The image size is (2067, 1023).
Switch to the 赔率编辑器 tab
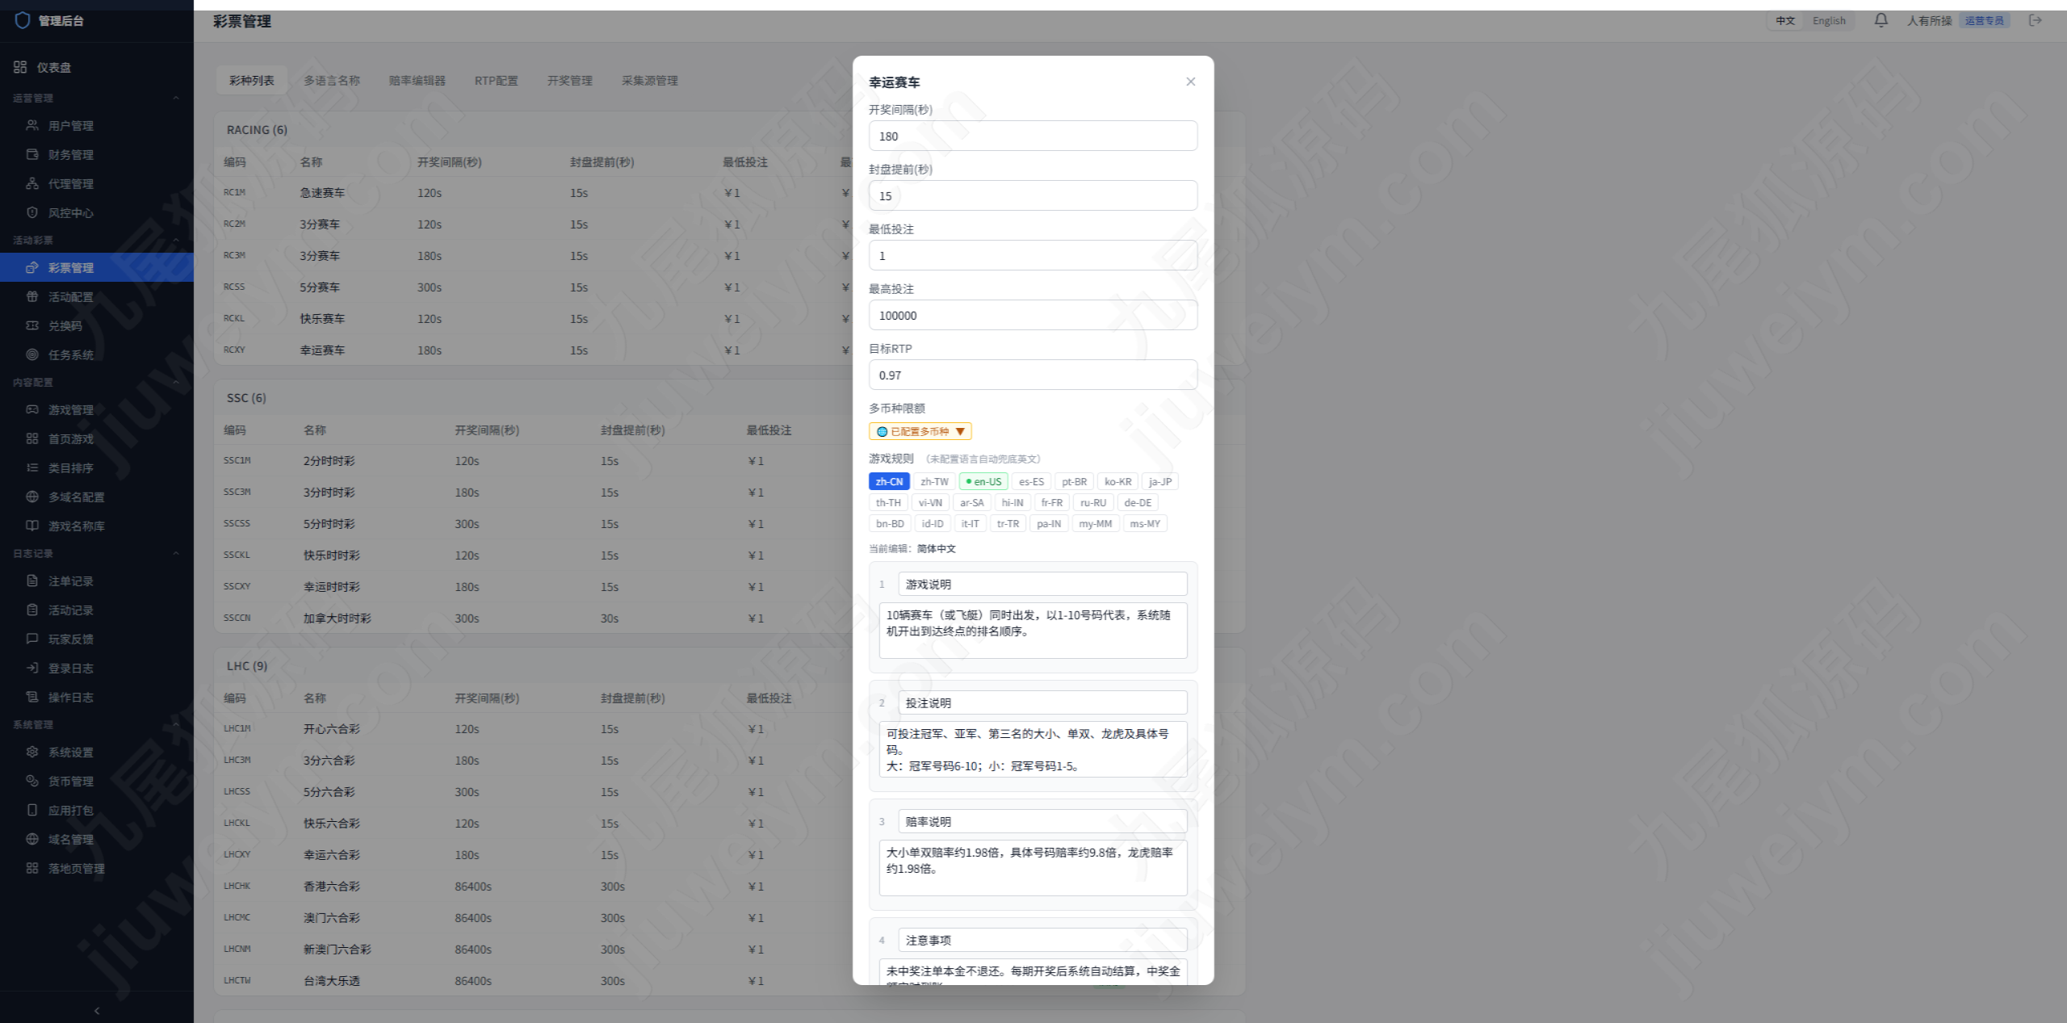[417, 81]
